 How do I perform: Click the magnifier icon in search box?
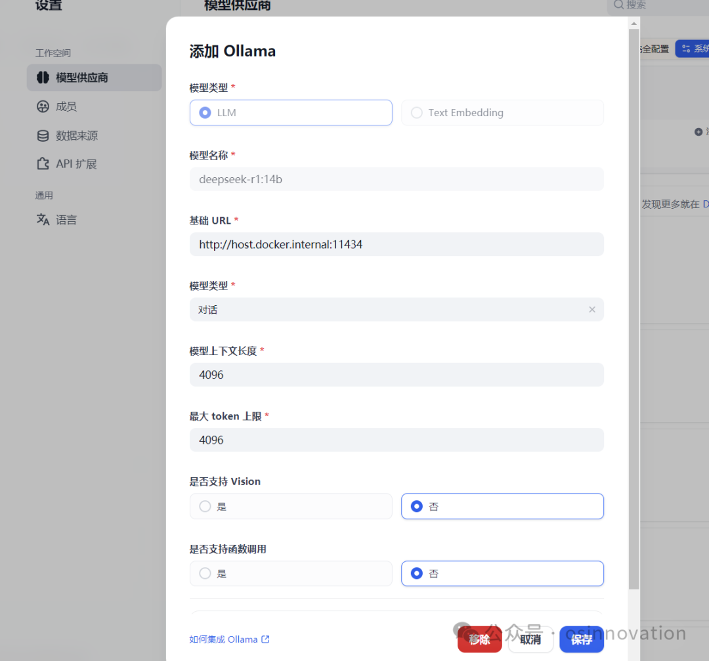click(618, 5)
